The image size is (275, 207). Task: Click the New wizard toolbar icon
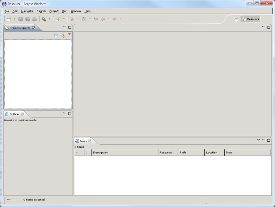pos(9,19)
